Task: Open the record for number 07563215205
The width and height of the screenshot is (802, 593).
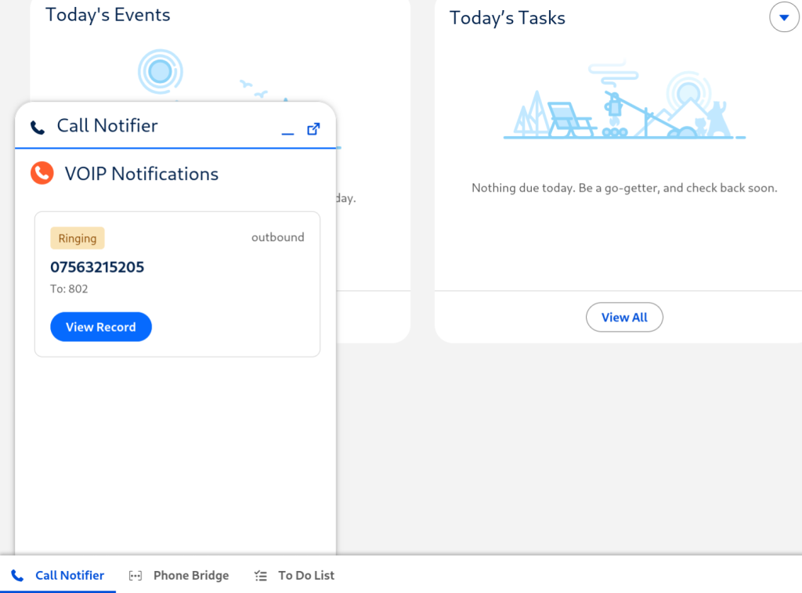Action: pyautogui.click(x=97, y=267)
